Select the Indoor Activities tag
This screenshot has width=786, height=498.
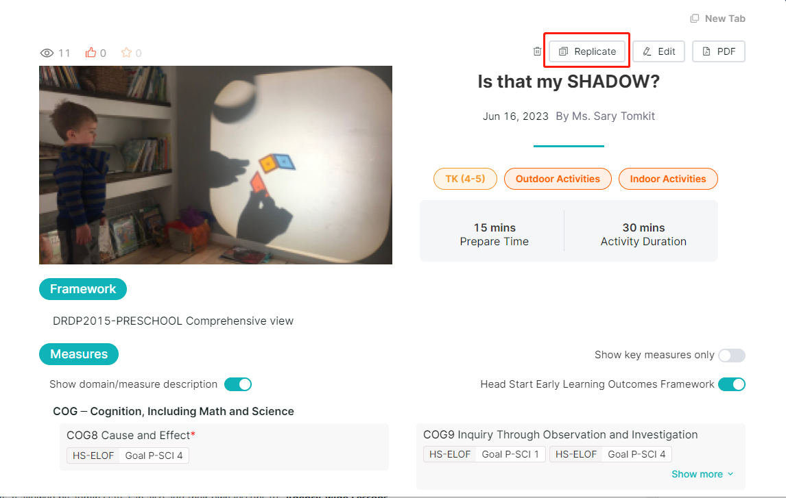(x=668, y=179)
